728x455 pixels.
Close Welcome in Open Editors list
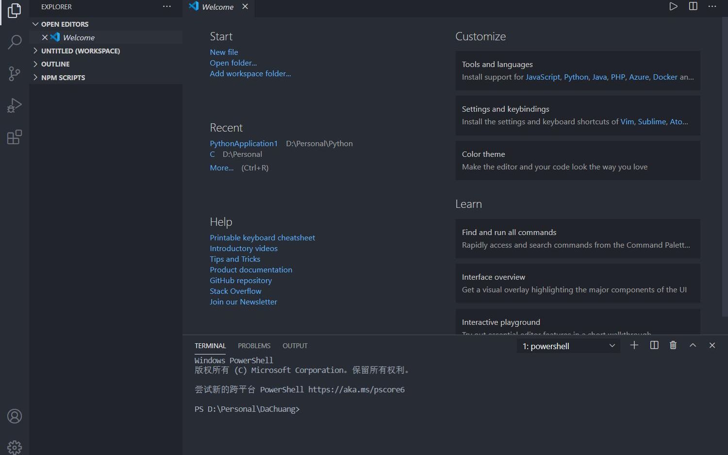(x=45, y=37)
